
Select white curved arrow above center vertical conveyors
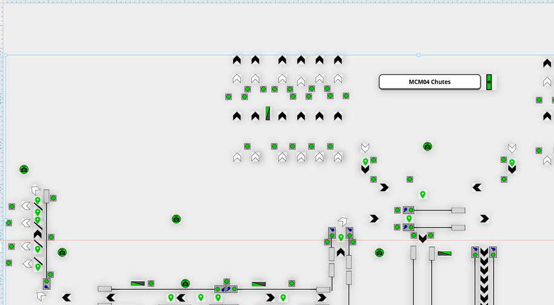pyautogui.click(x=343, y=222)
